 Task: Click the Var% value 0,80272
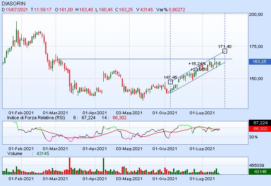click(x=177, y=10)
